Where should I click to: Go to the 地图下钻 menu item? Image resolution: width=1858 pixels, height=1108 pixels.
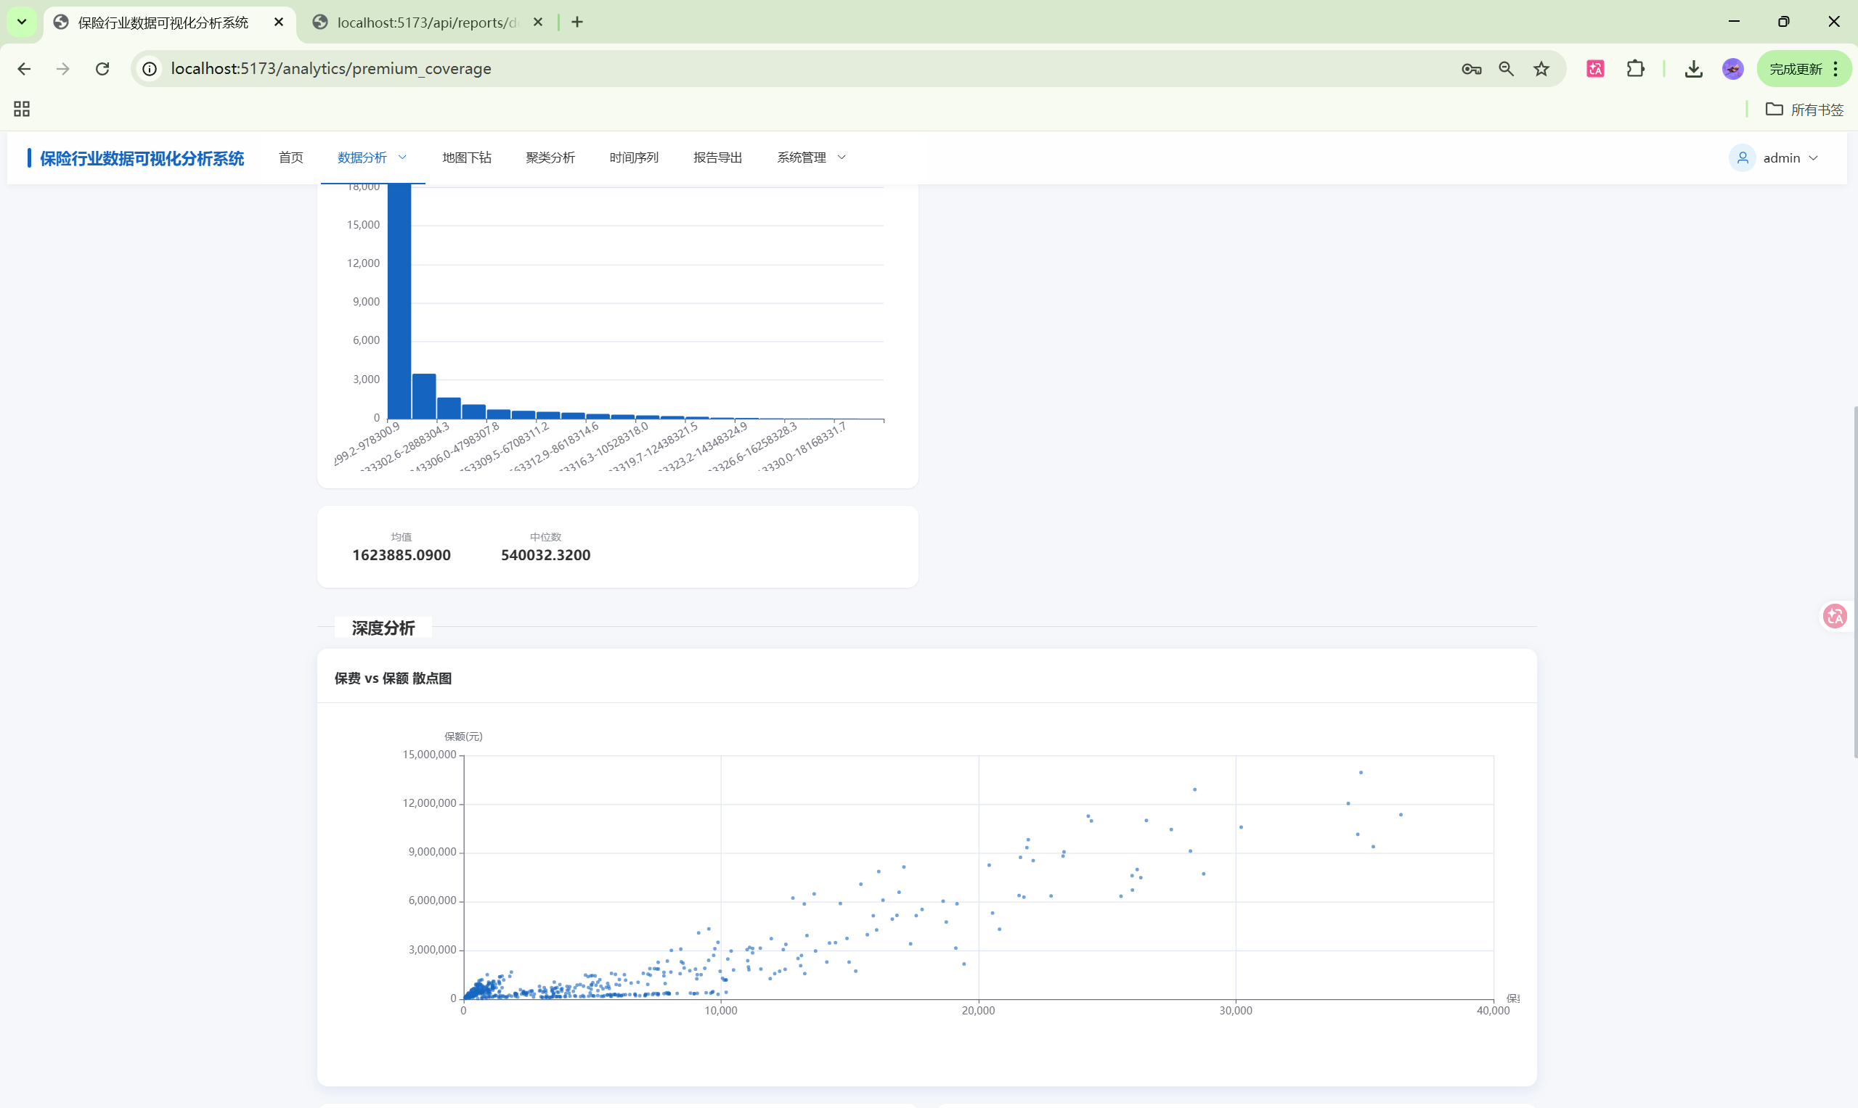466,157
